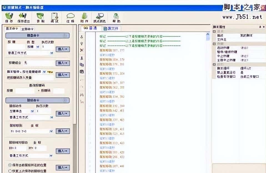Open Help via the 帮助 icon
This screenshot has height=173, width=266.
[116, 17]
